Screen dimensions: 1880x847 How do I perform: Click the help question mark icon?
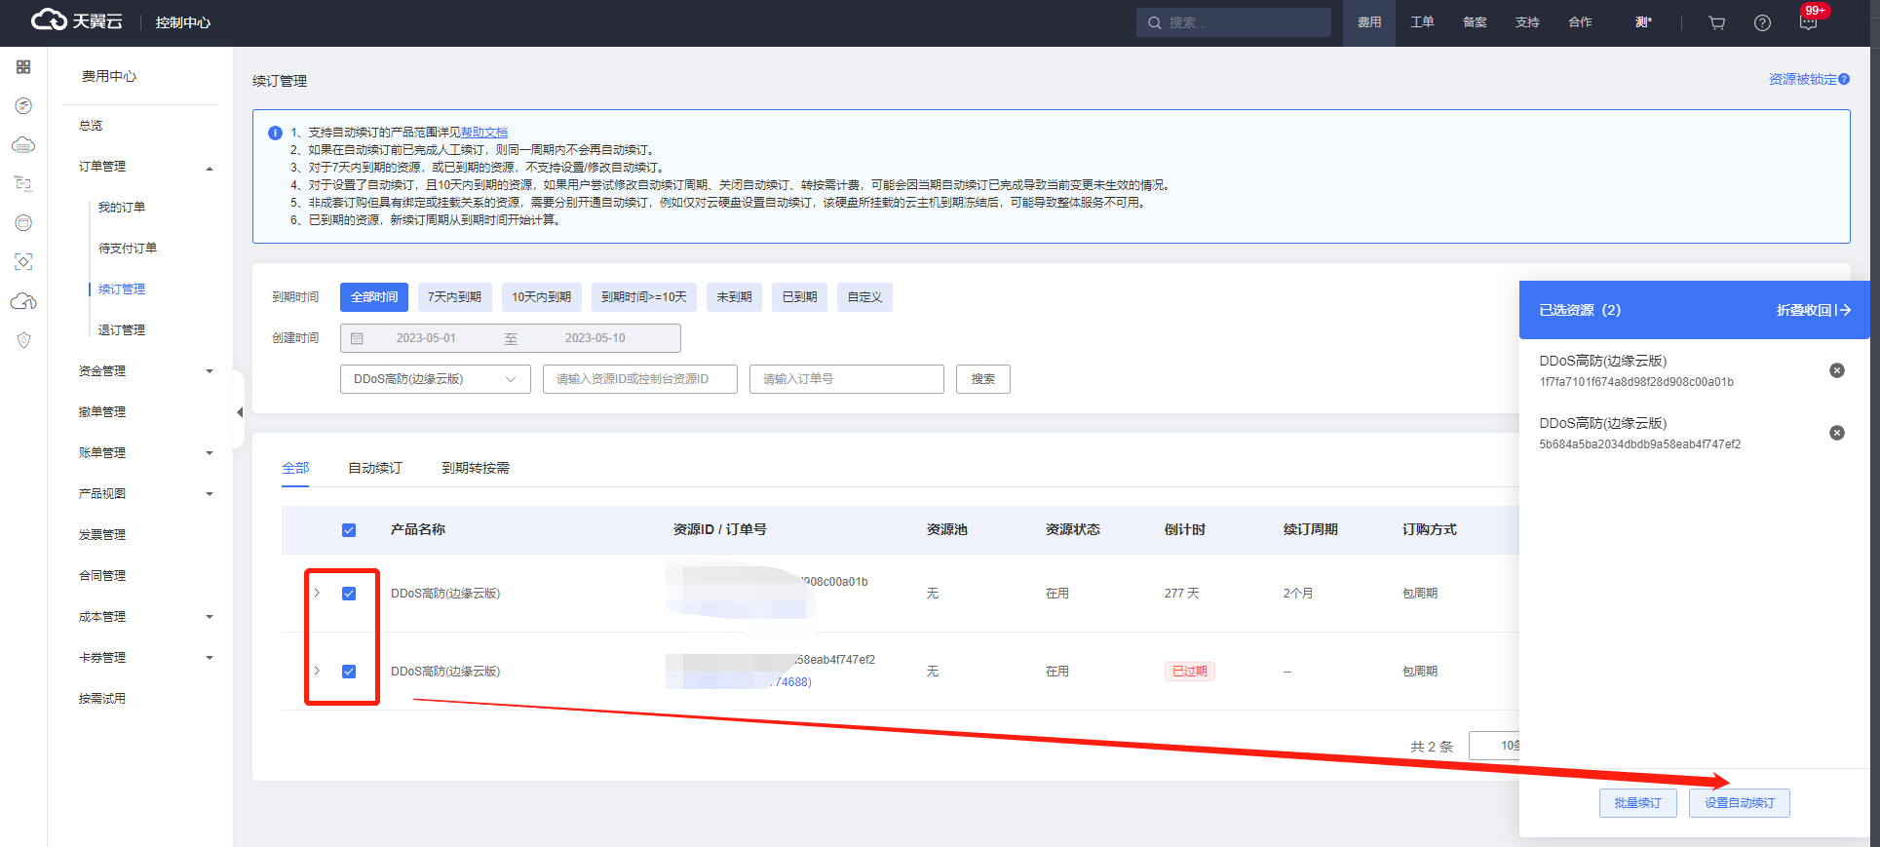(1762, 22)
